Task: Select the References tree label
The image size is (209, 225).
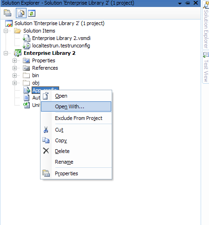Action: pyautogui.click(x=45, y=68)
